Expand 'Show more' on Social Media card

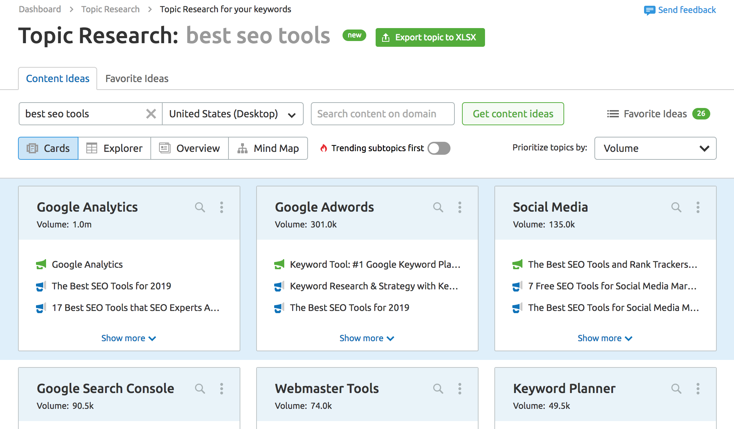[605, 338]
